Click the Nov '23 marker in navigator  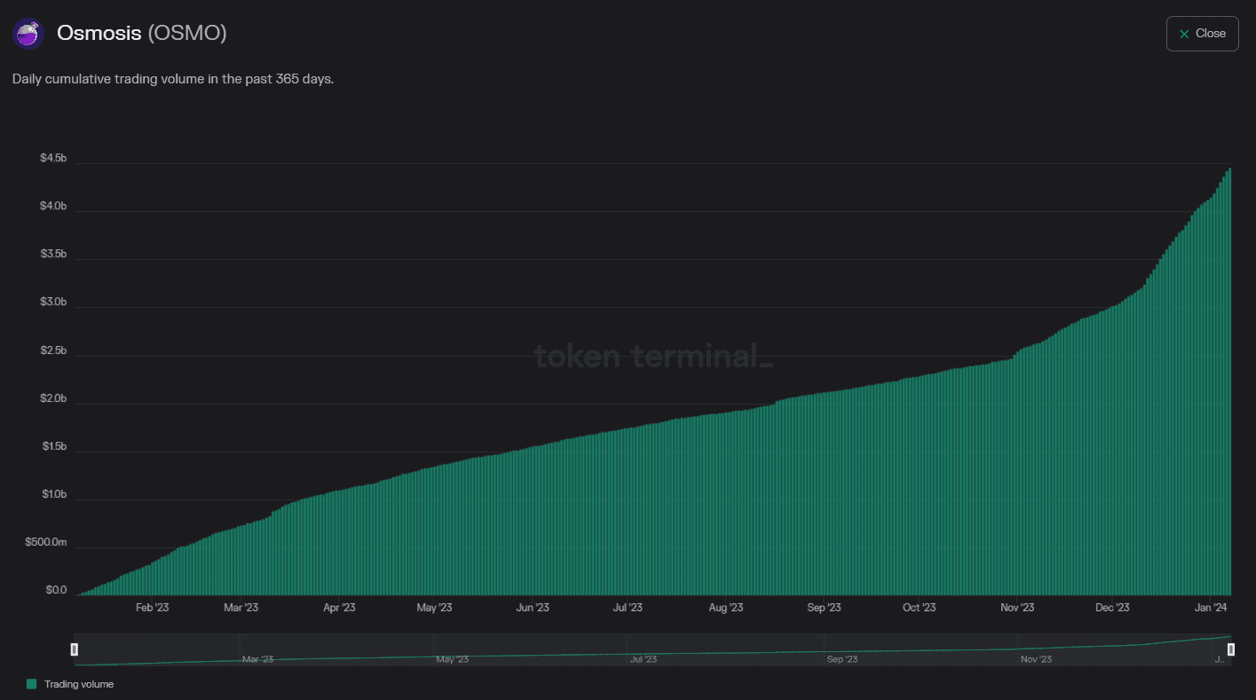[1036, 659]
